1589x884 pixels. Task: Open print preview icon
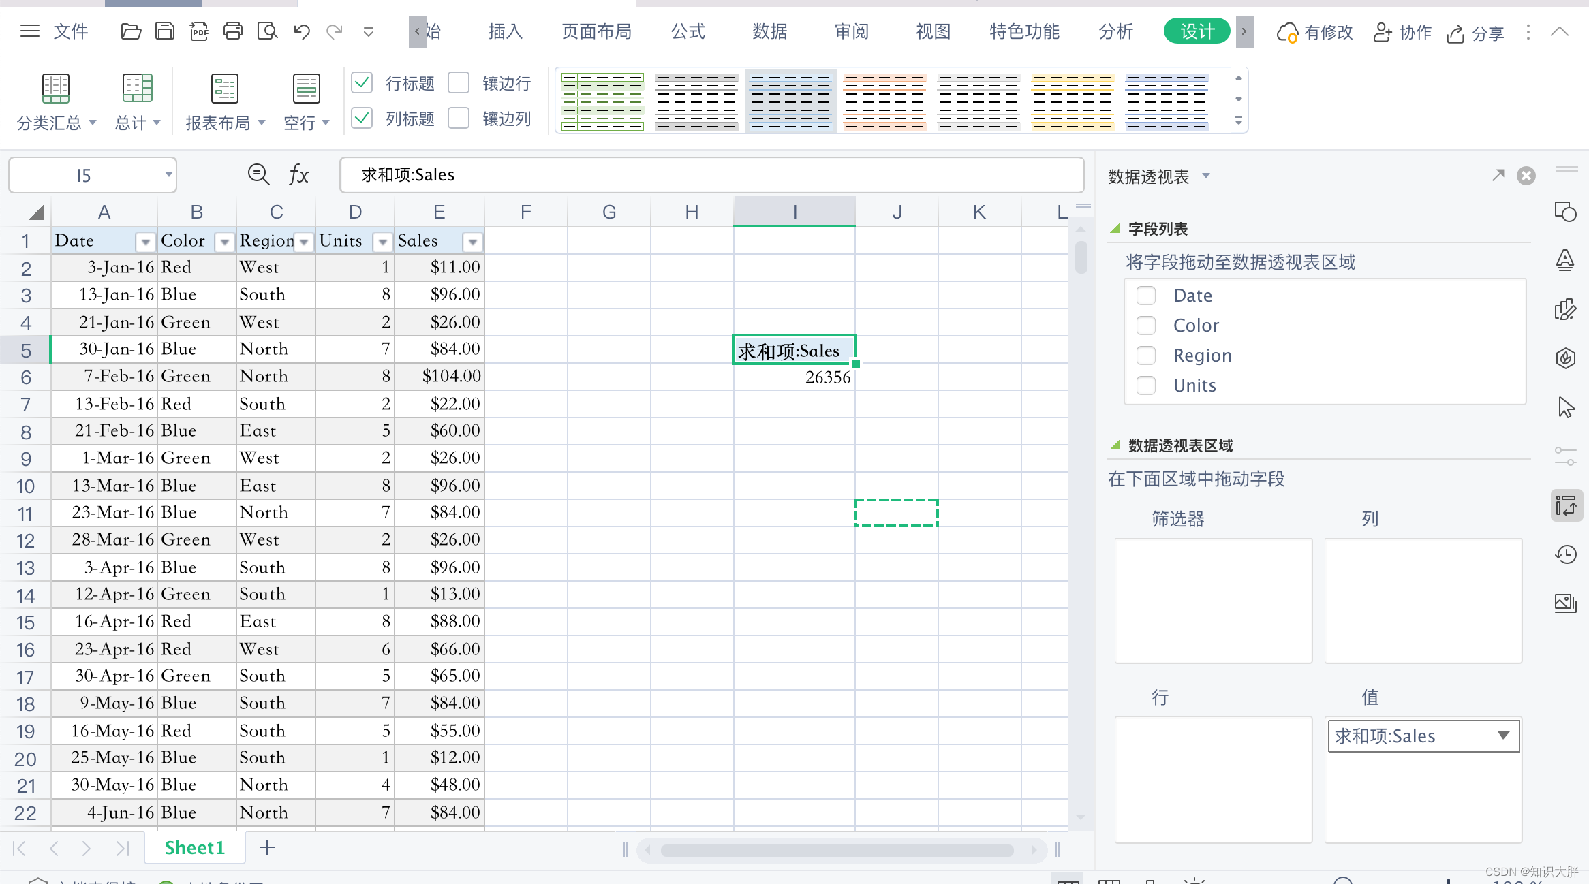[x=267, y=31]
